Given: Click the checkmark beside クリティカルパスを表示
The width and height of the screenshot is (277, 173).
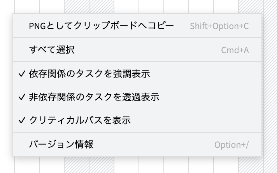Looking at the screenshot, I should pyautogui.click(x=22, y=120).
